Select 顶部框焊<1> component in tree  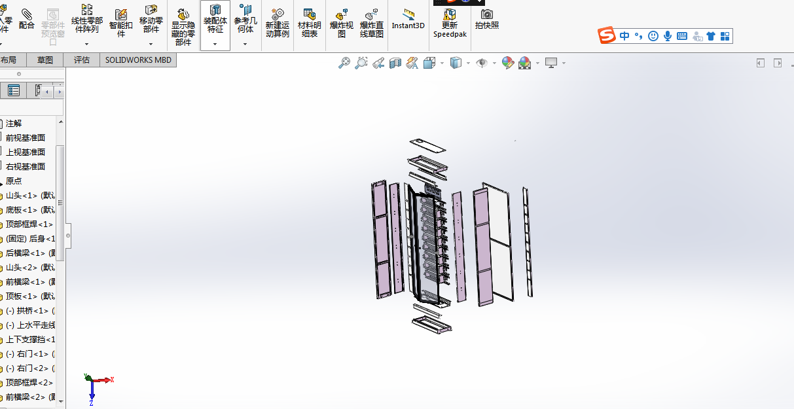30,224
